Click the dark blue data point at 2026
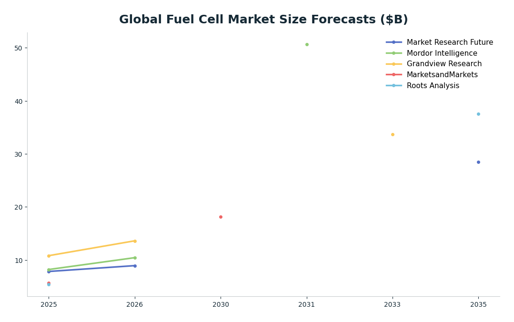Image resolution: width=514 pixels, height=322 pixels. 135,266
